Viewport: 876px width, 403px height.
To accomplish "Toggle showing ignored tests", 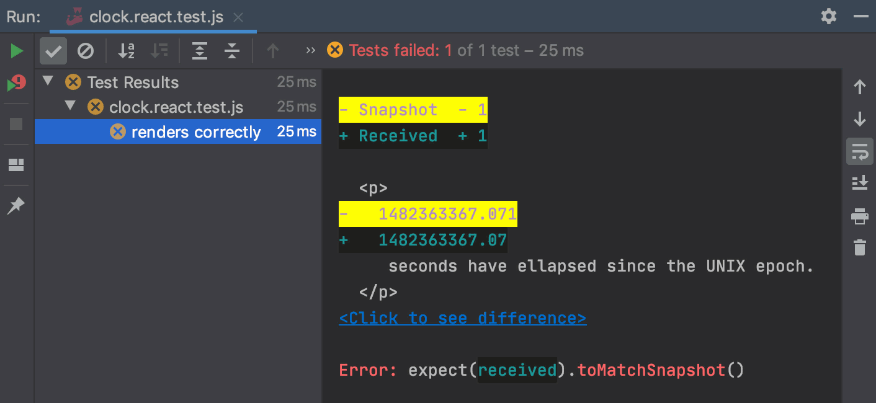I will [85, 51].
